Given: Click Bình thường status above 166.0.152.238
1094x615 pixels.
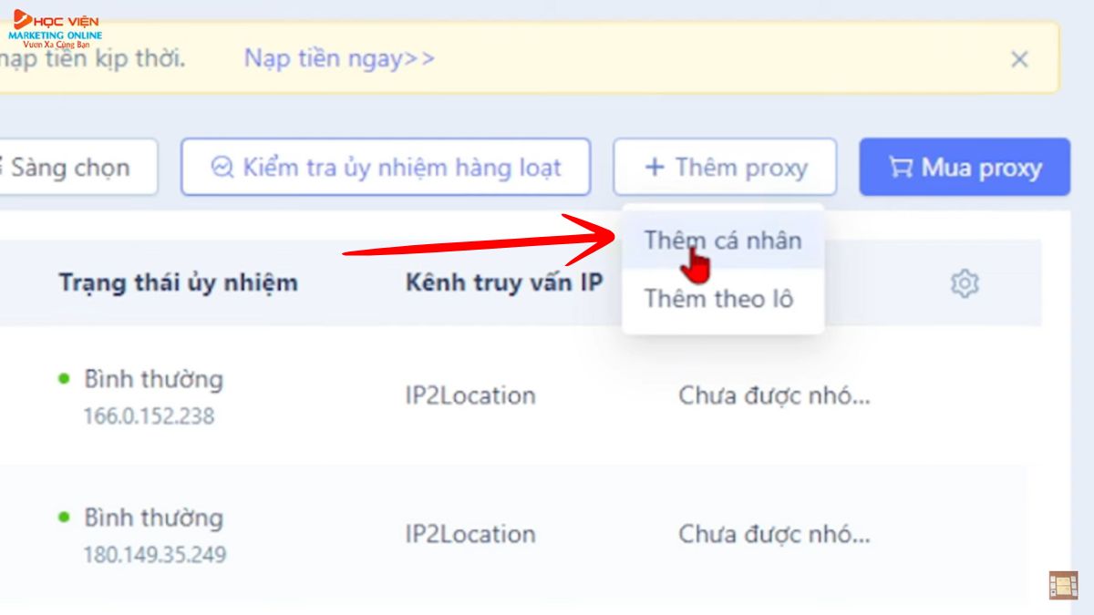Looking at the screenshot, I should click(x=153, y=378).
